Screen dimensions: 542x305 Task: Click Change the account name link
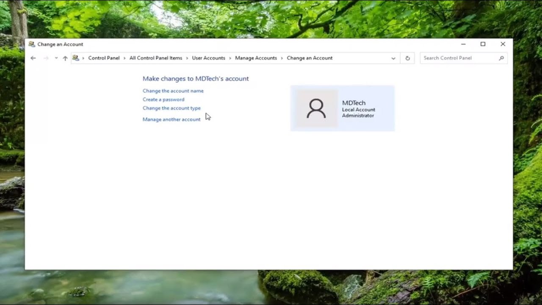pos(173,91)
